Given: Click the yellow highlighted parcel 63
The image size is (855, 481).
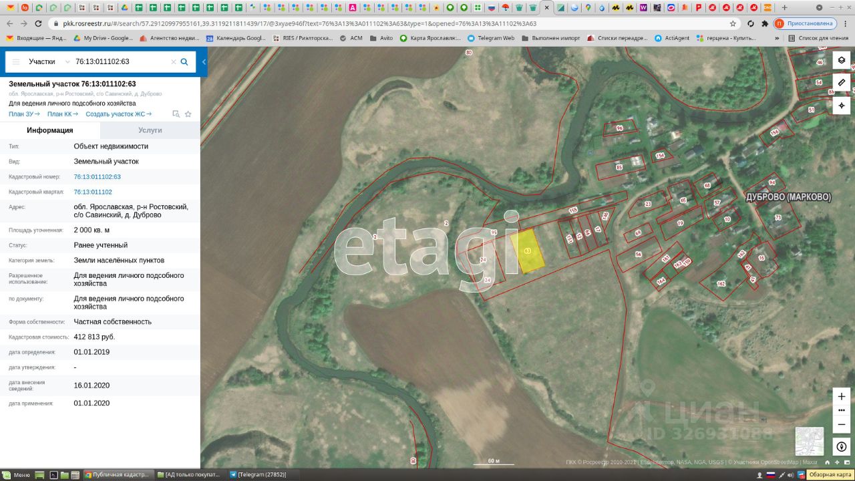Looking at the screenshot, I should (x=528, y=251).
